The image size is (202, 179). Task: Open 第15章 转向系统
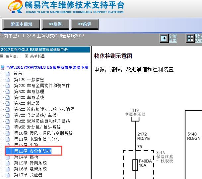click(x=30, y=163)
